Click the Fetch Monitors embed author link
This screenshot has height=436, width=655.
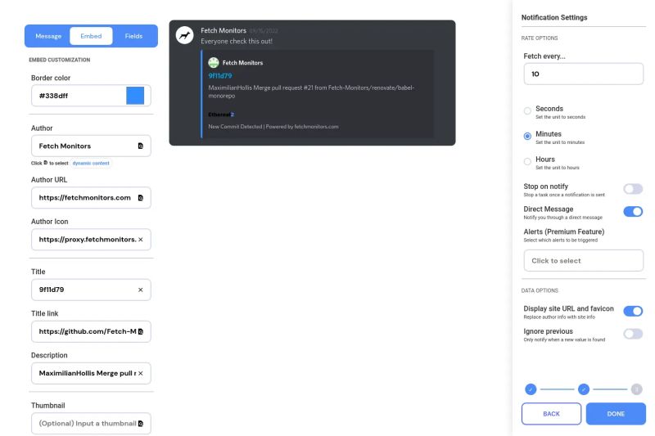(x=242, y=63)
